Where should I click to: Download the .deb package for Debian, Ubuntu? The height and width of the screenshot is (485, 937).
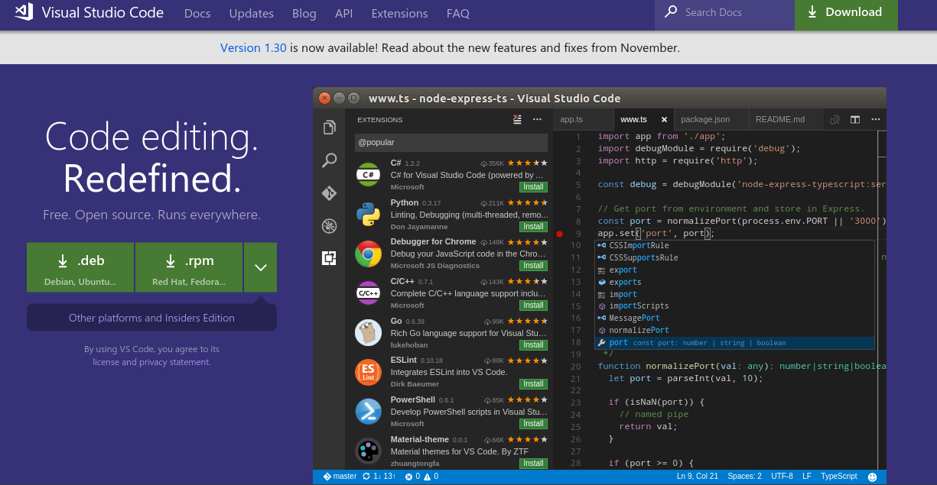[x=80, y=267]
